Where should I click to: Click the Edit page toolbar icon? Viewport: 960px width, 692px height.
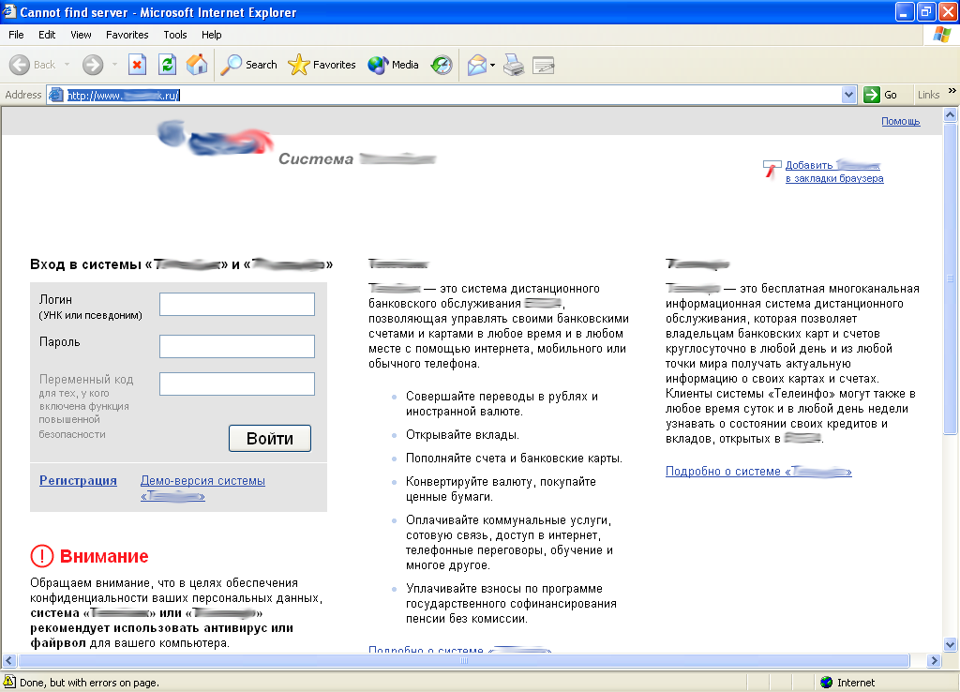543,65
